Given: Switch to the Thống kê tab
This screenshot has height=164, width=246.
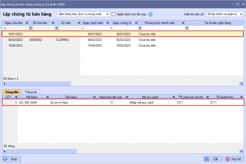Looking at the screenshot, I should click(31, 92).
